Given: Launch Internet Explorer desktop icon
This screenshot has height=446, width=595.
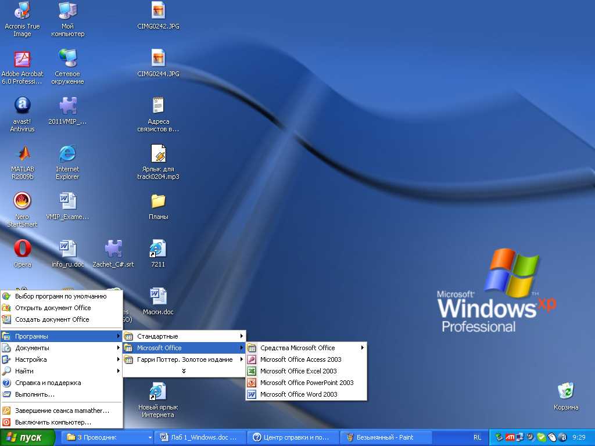Looking at the screenshot, I should click(x=67, y=162).
